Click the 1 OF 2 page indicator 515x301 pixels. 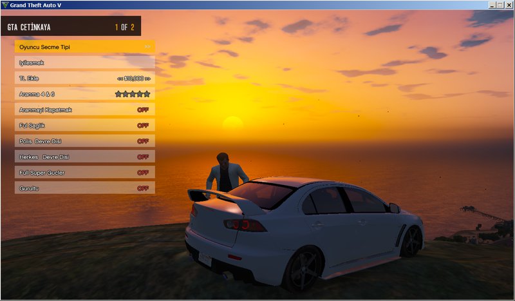124,27
